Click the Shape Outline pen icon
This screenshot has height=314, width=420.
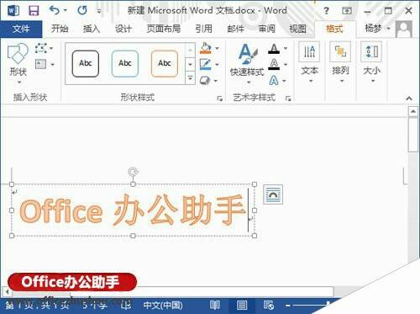pyautogui.click(x=205, y=64)
